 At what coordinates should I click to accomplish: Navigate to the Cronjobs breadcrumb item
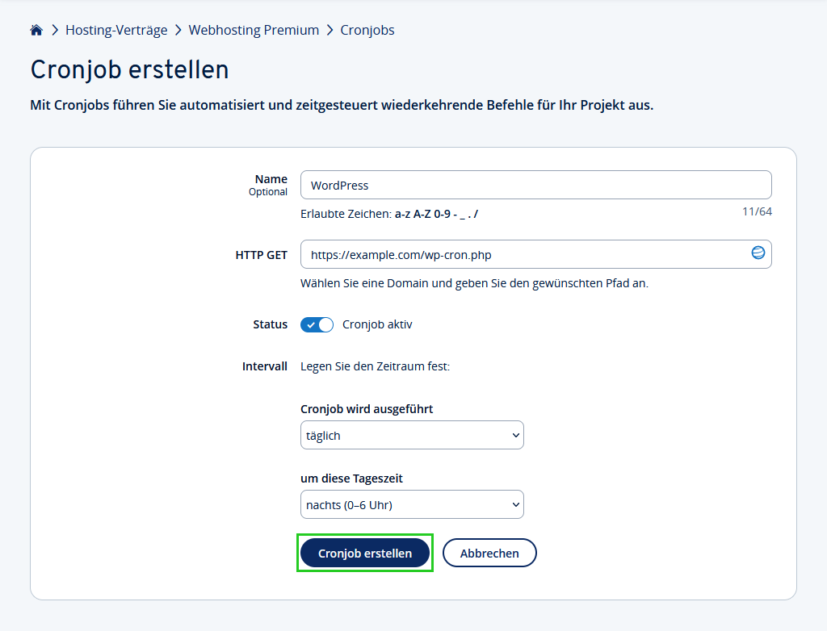(x=367, y=31)
